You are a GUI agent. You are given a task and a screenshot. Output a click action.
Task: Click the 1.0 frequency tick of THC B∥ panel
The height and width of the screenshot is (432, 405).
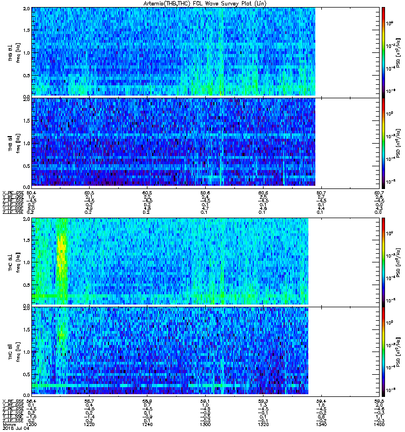pos(26,352)
